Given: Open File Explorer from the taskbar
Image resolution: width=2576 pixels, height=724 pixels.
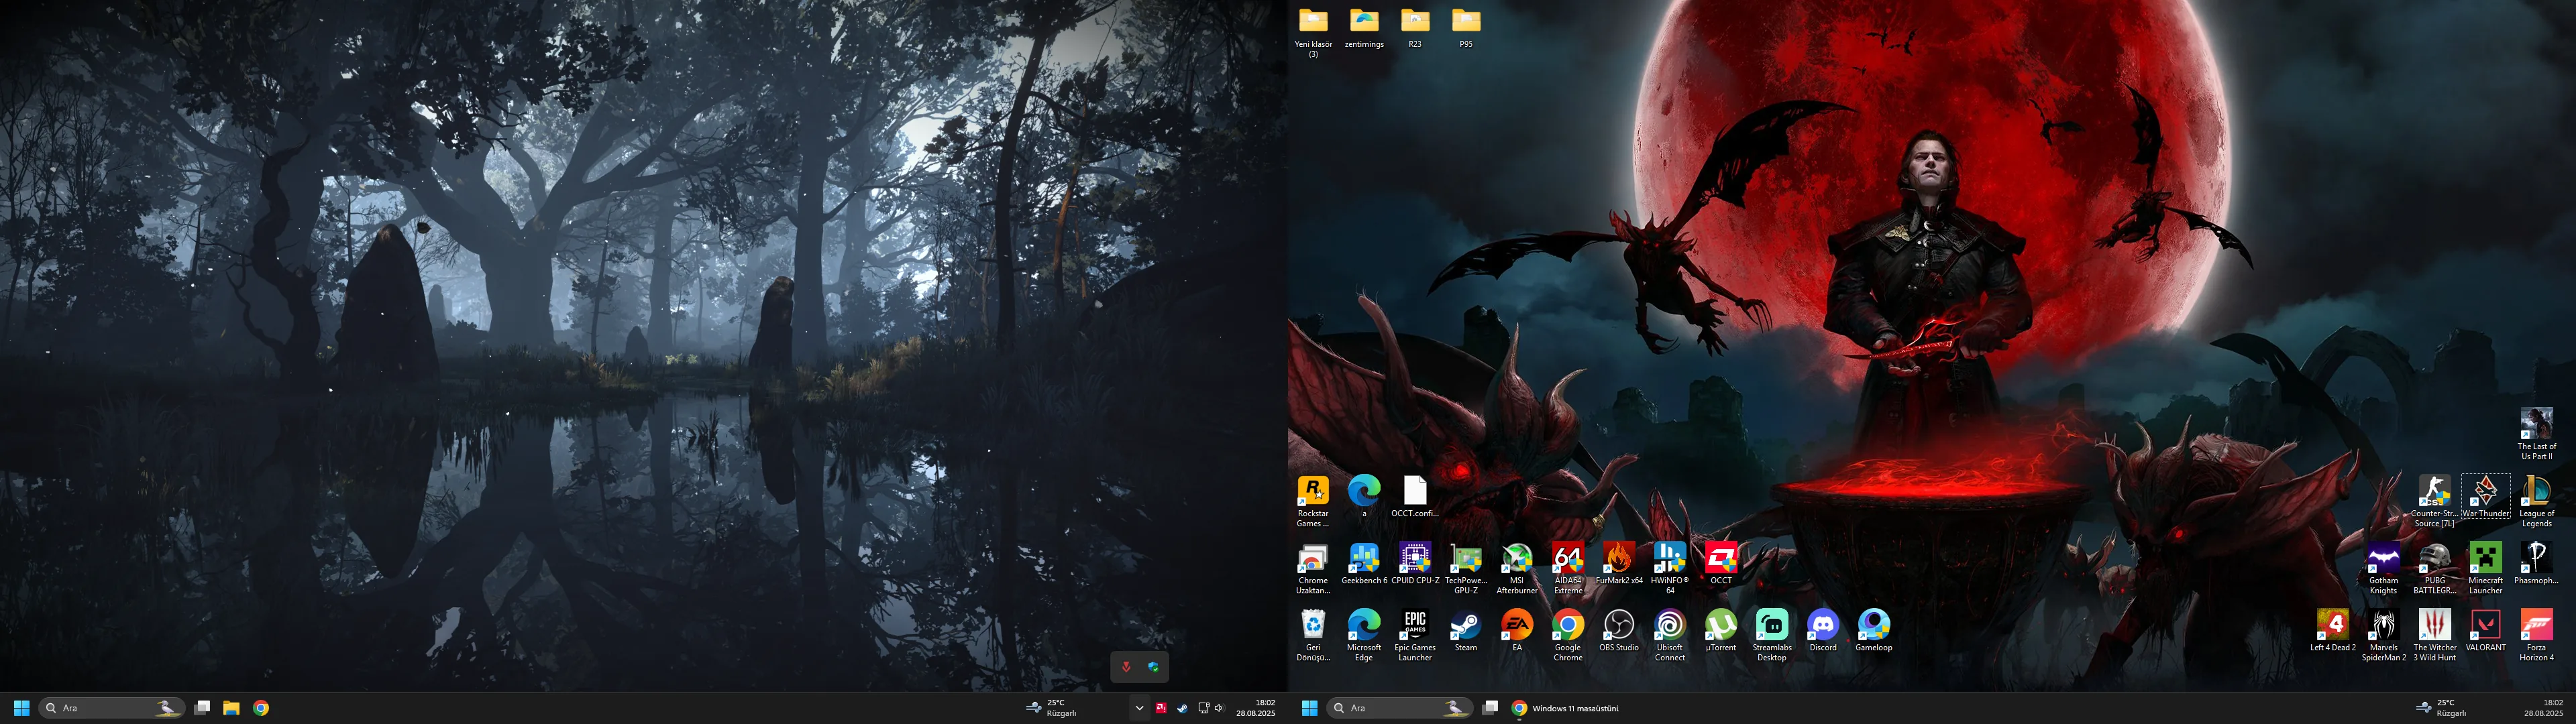Looking at the screenshot, I should 231,708.
